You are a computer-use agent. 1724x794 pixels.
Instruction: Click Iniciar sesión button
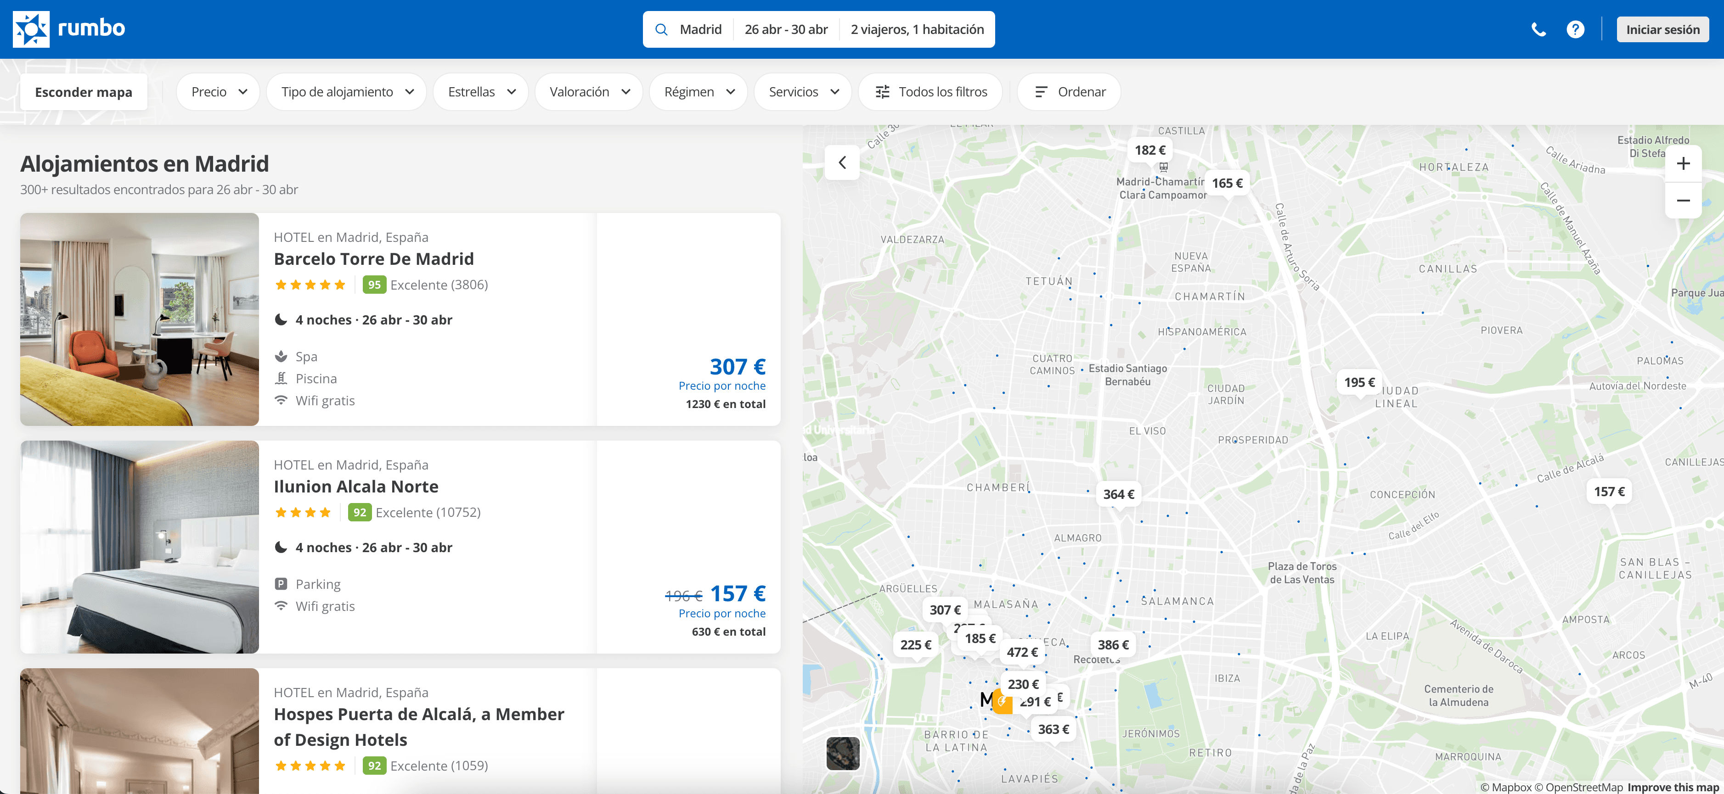1662,29
